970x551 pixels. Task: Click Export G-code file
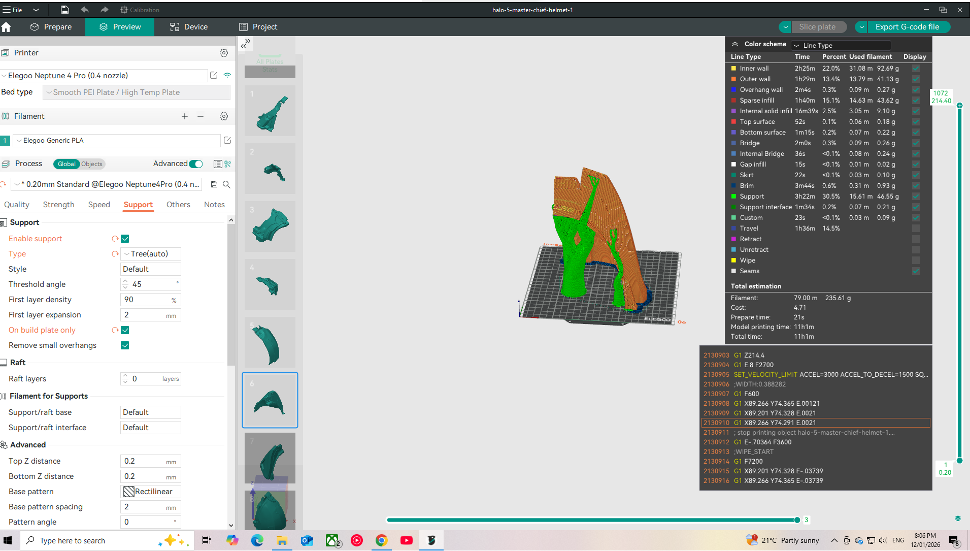point(908,27)
